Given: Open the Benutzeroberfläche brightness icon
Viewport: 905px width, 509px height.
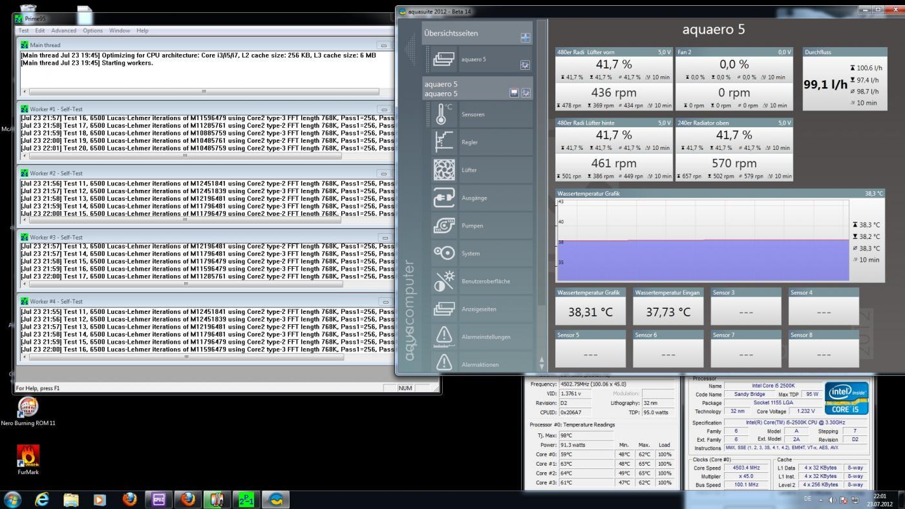Looking at the screenshot, I should pos(443,281).
